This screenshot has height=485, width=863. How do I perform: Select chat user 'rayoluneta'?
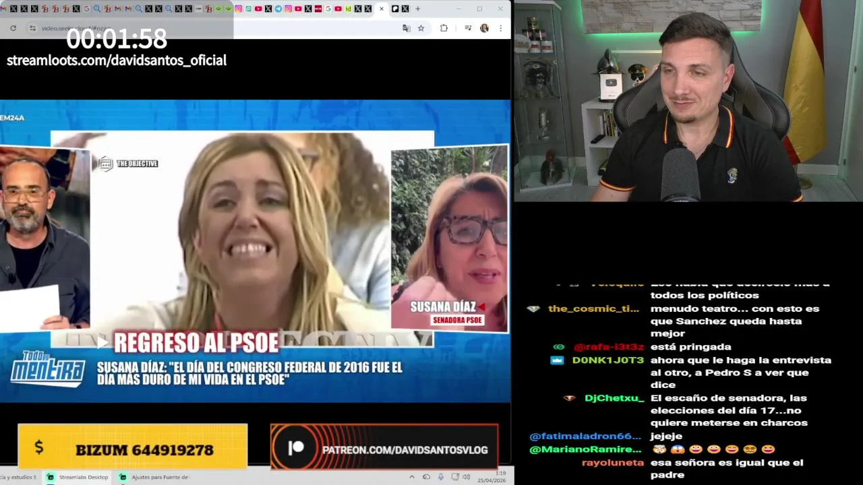click(613, 463)
